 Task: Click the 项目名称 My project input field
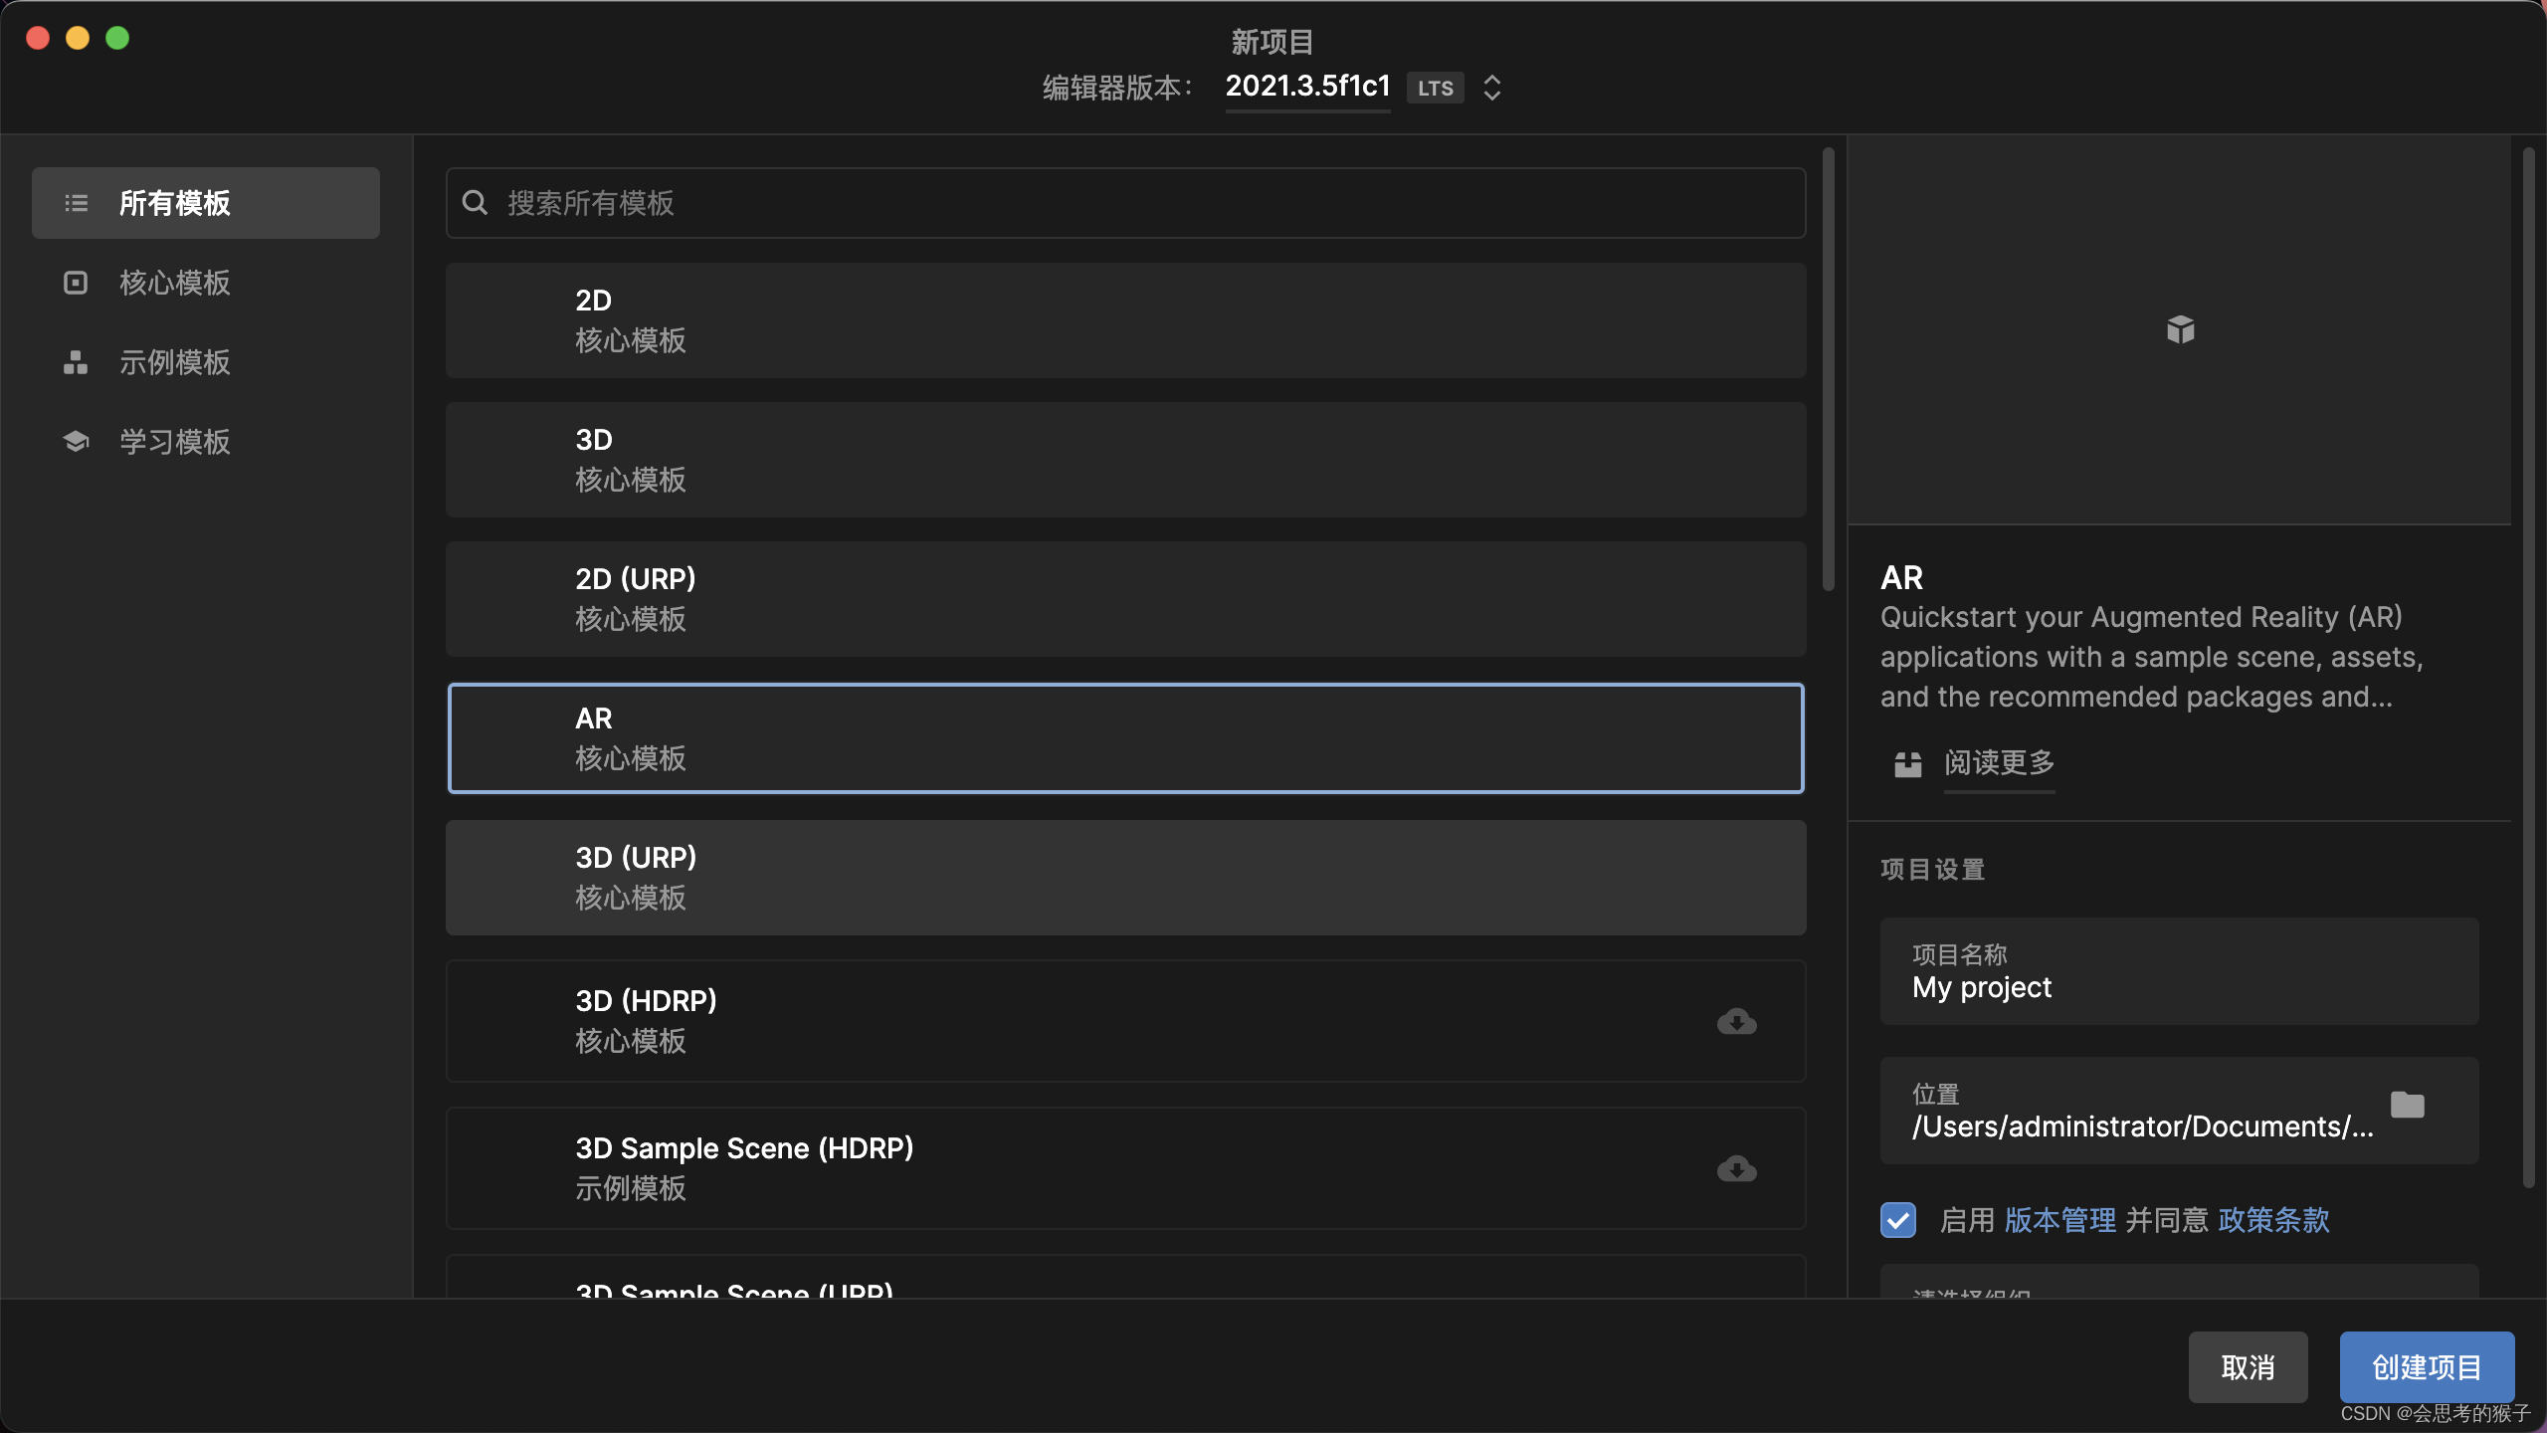[x=2177, y=972]
